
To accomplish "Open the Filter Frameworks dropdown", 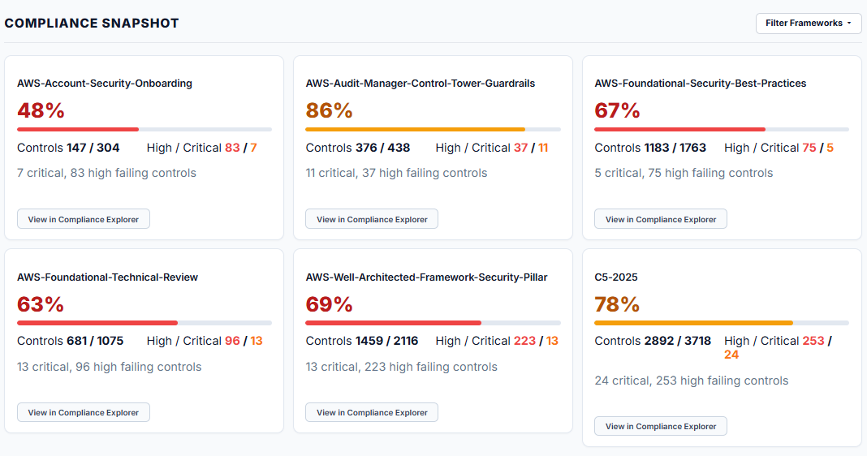I will point(809,24).
